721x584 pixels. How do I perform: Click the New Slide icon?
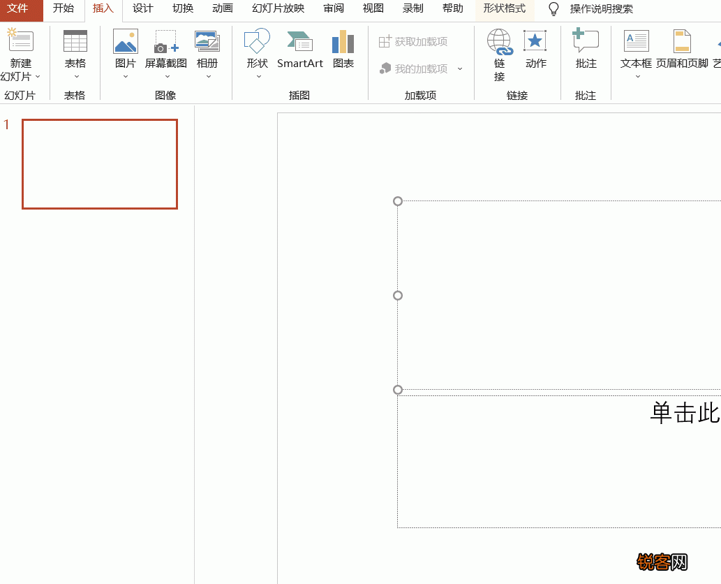[20, 40]
